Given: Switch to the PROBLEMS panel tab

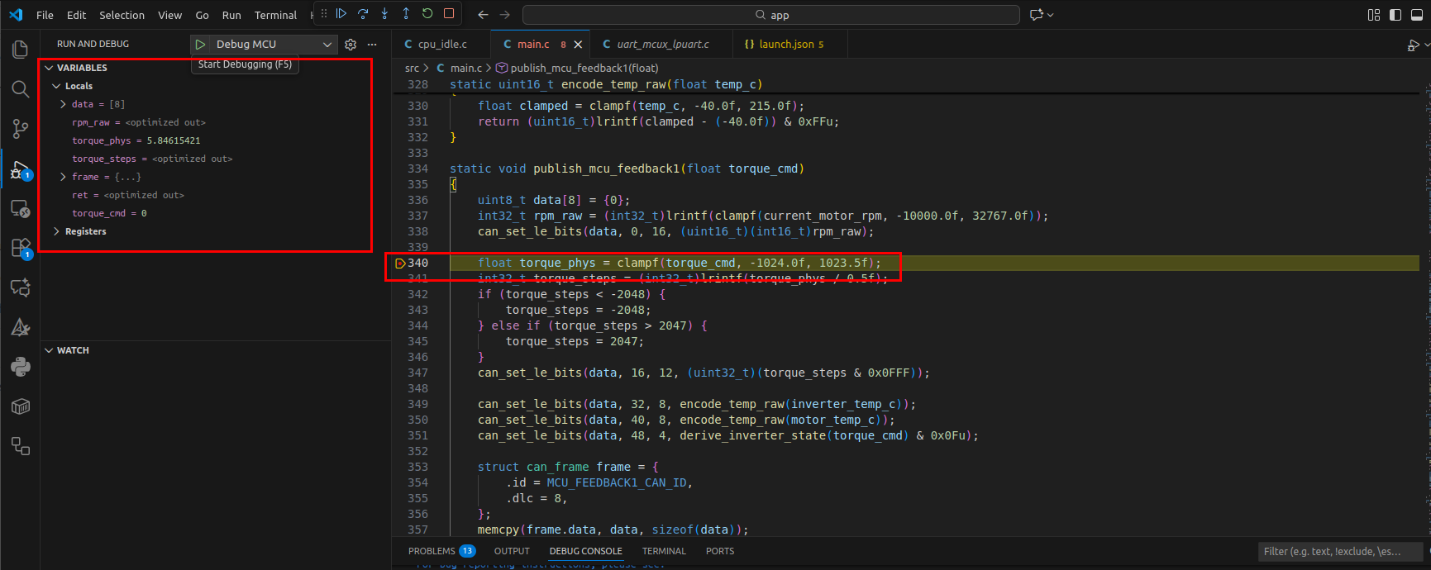Looking at the screenshot, I should point(441,551).
